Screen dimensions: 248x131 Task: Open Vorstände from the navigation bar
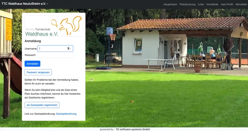(x=212, y=5)
